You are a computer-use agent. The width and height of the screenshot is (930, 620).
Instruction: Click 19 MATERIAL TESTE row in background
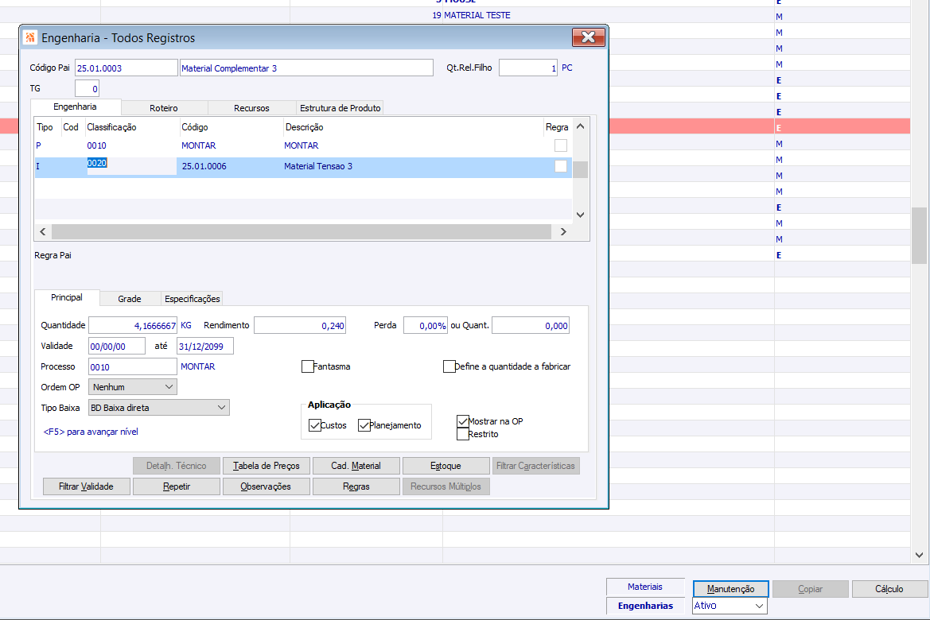click(471, 15)
